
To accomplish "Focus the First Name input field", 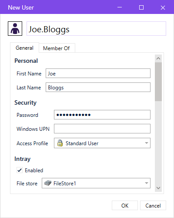I will [x=98, y=73].
